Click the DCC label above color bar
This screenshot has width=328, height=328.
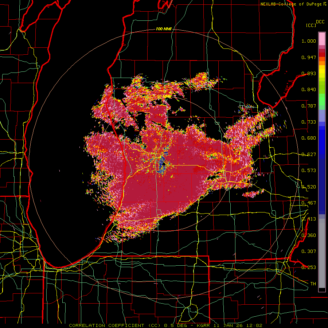click(x=320, y=22)
